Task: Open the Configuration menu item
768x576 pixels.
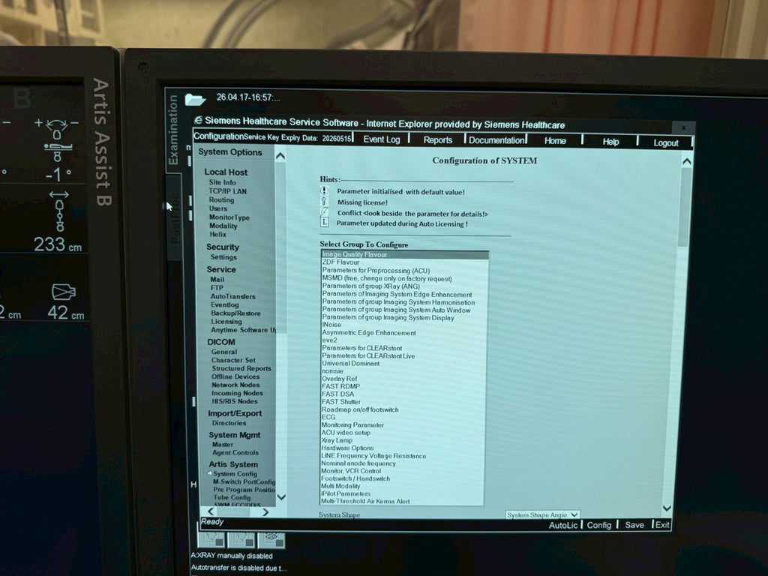Action: point(218,136)
